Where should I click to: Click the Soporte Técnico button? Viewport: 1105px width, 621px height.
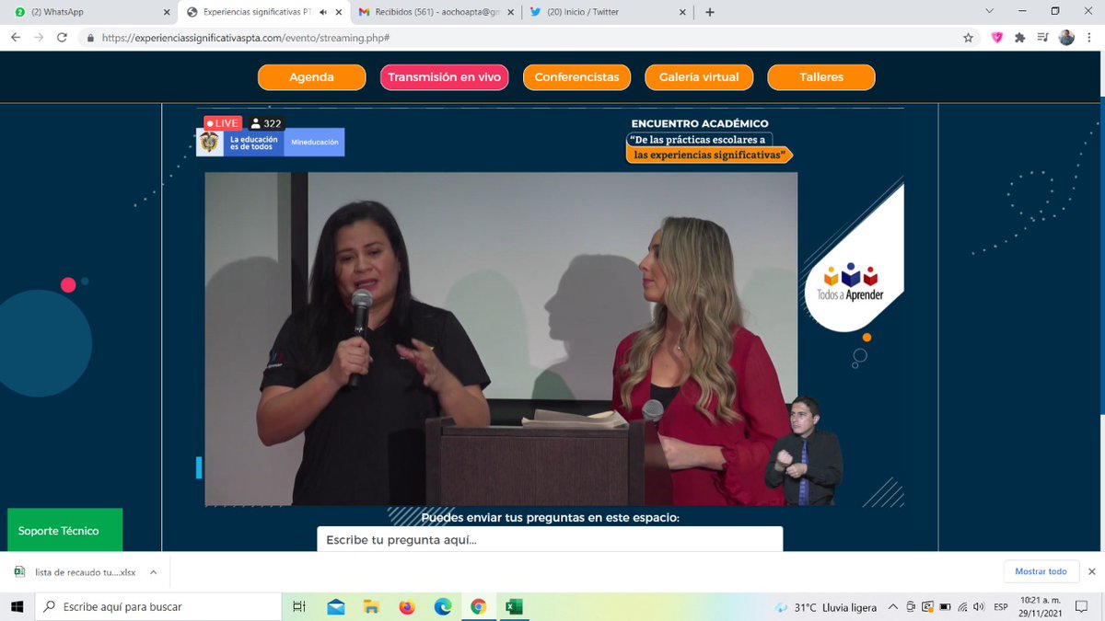pos(64,531)
